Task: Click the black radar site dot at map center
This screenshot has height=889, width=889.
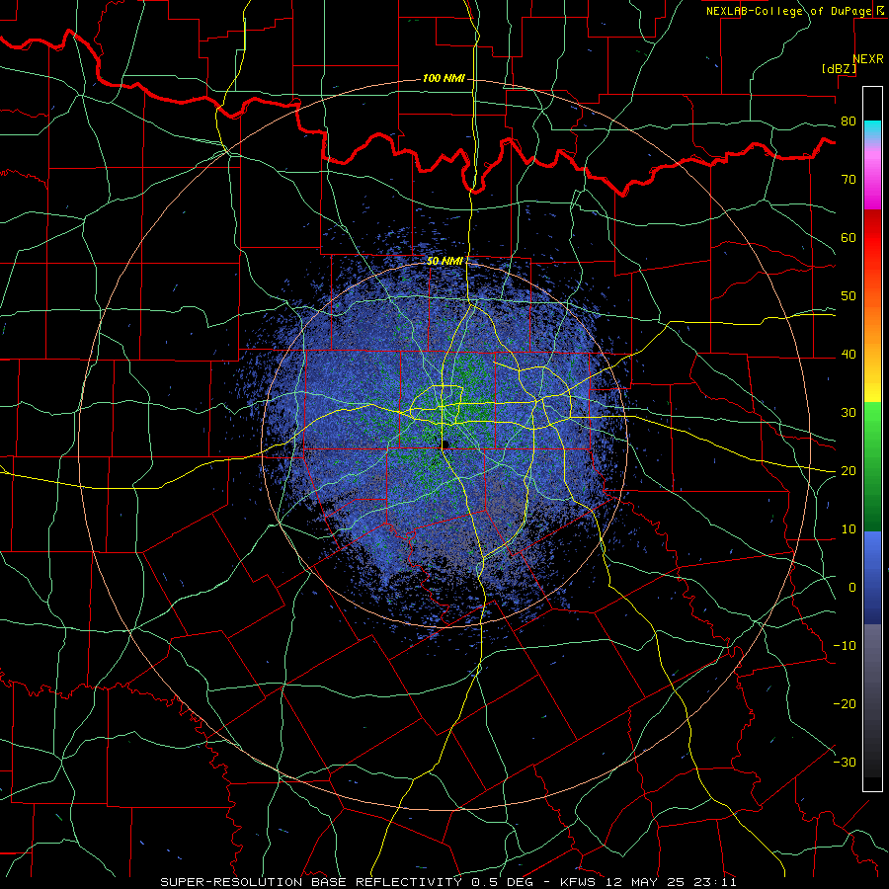Action: coord(445,444)
